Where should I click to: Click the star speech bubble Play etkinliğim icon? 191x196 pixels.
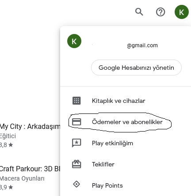tap(76, 143)
